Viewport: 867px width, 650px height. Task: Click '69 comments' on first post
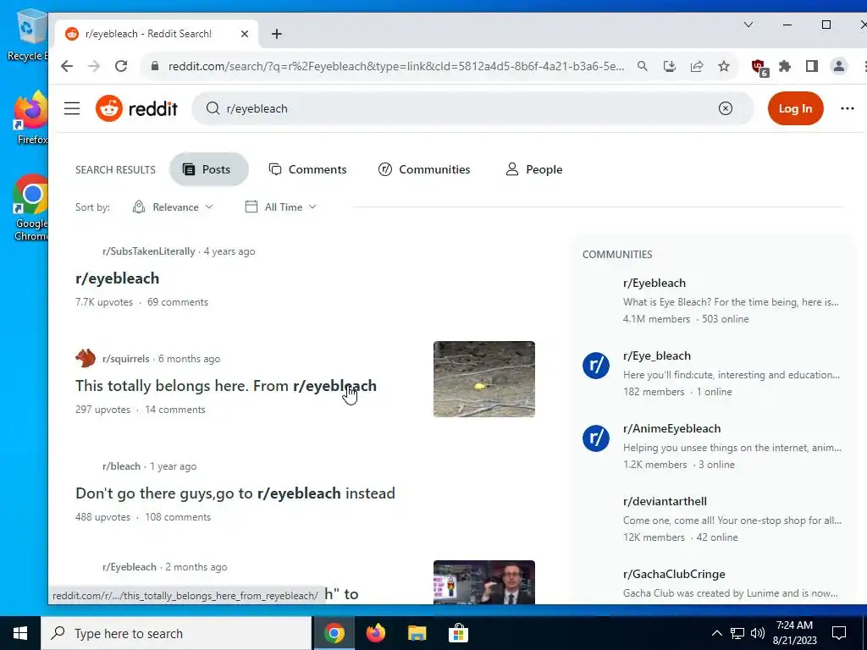tap(178, 302)
